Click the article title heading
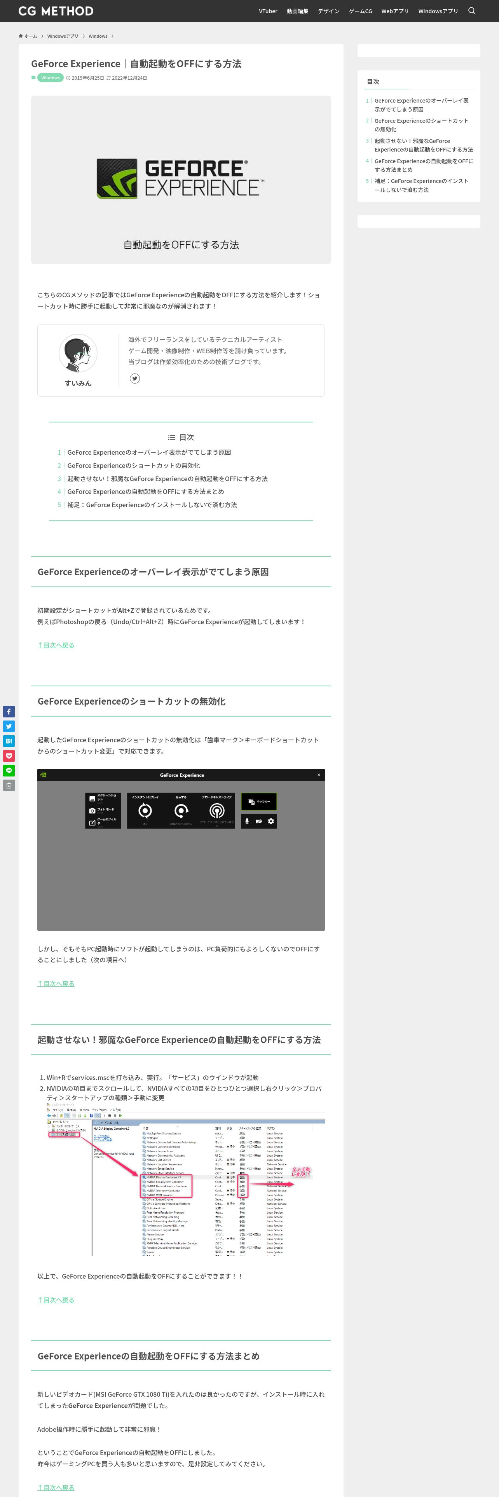The height and width of the screenshot is (1497, 499). point(136,64)
